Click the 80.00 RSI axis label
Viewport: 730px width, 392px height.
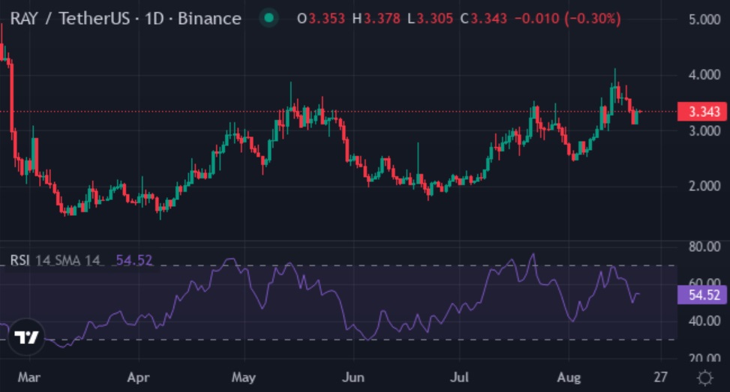tap(704, 247)
